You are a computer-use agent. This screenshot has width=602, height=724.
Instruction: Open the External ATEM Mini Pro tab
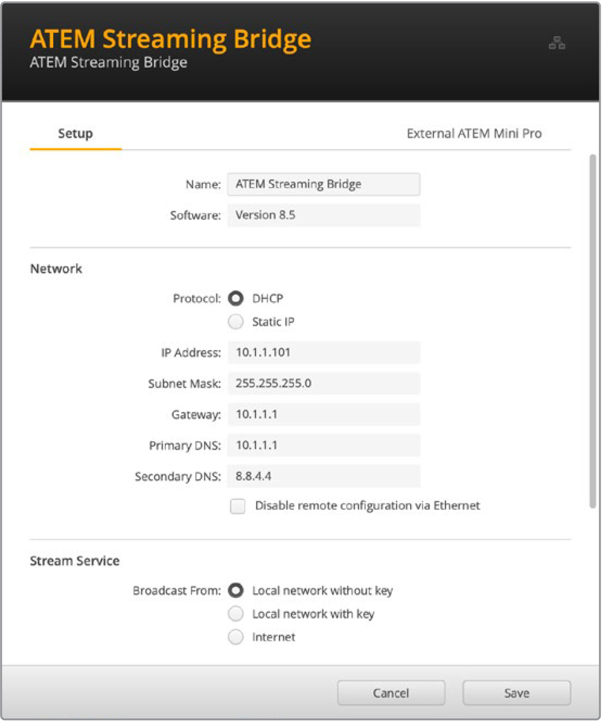[473, 134]
